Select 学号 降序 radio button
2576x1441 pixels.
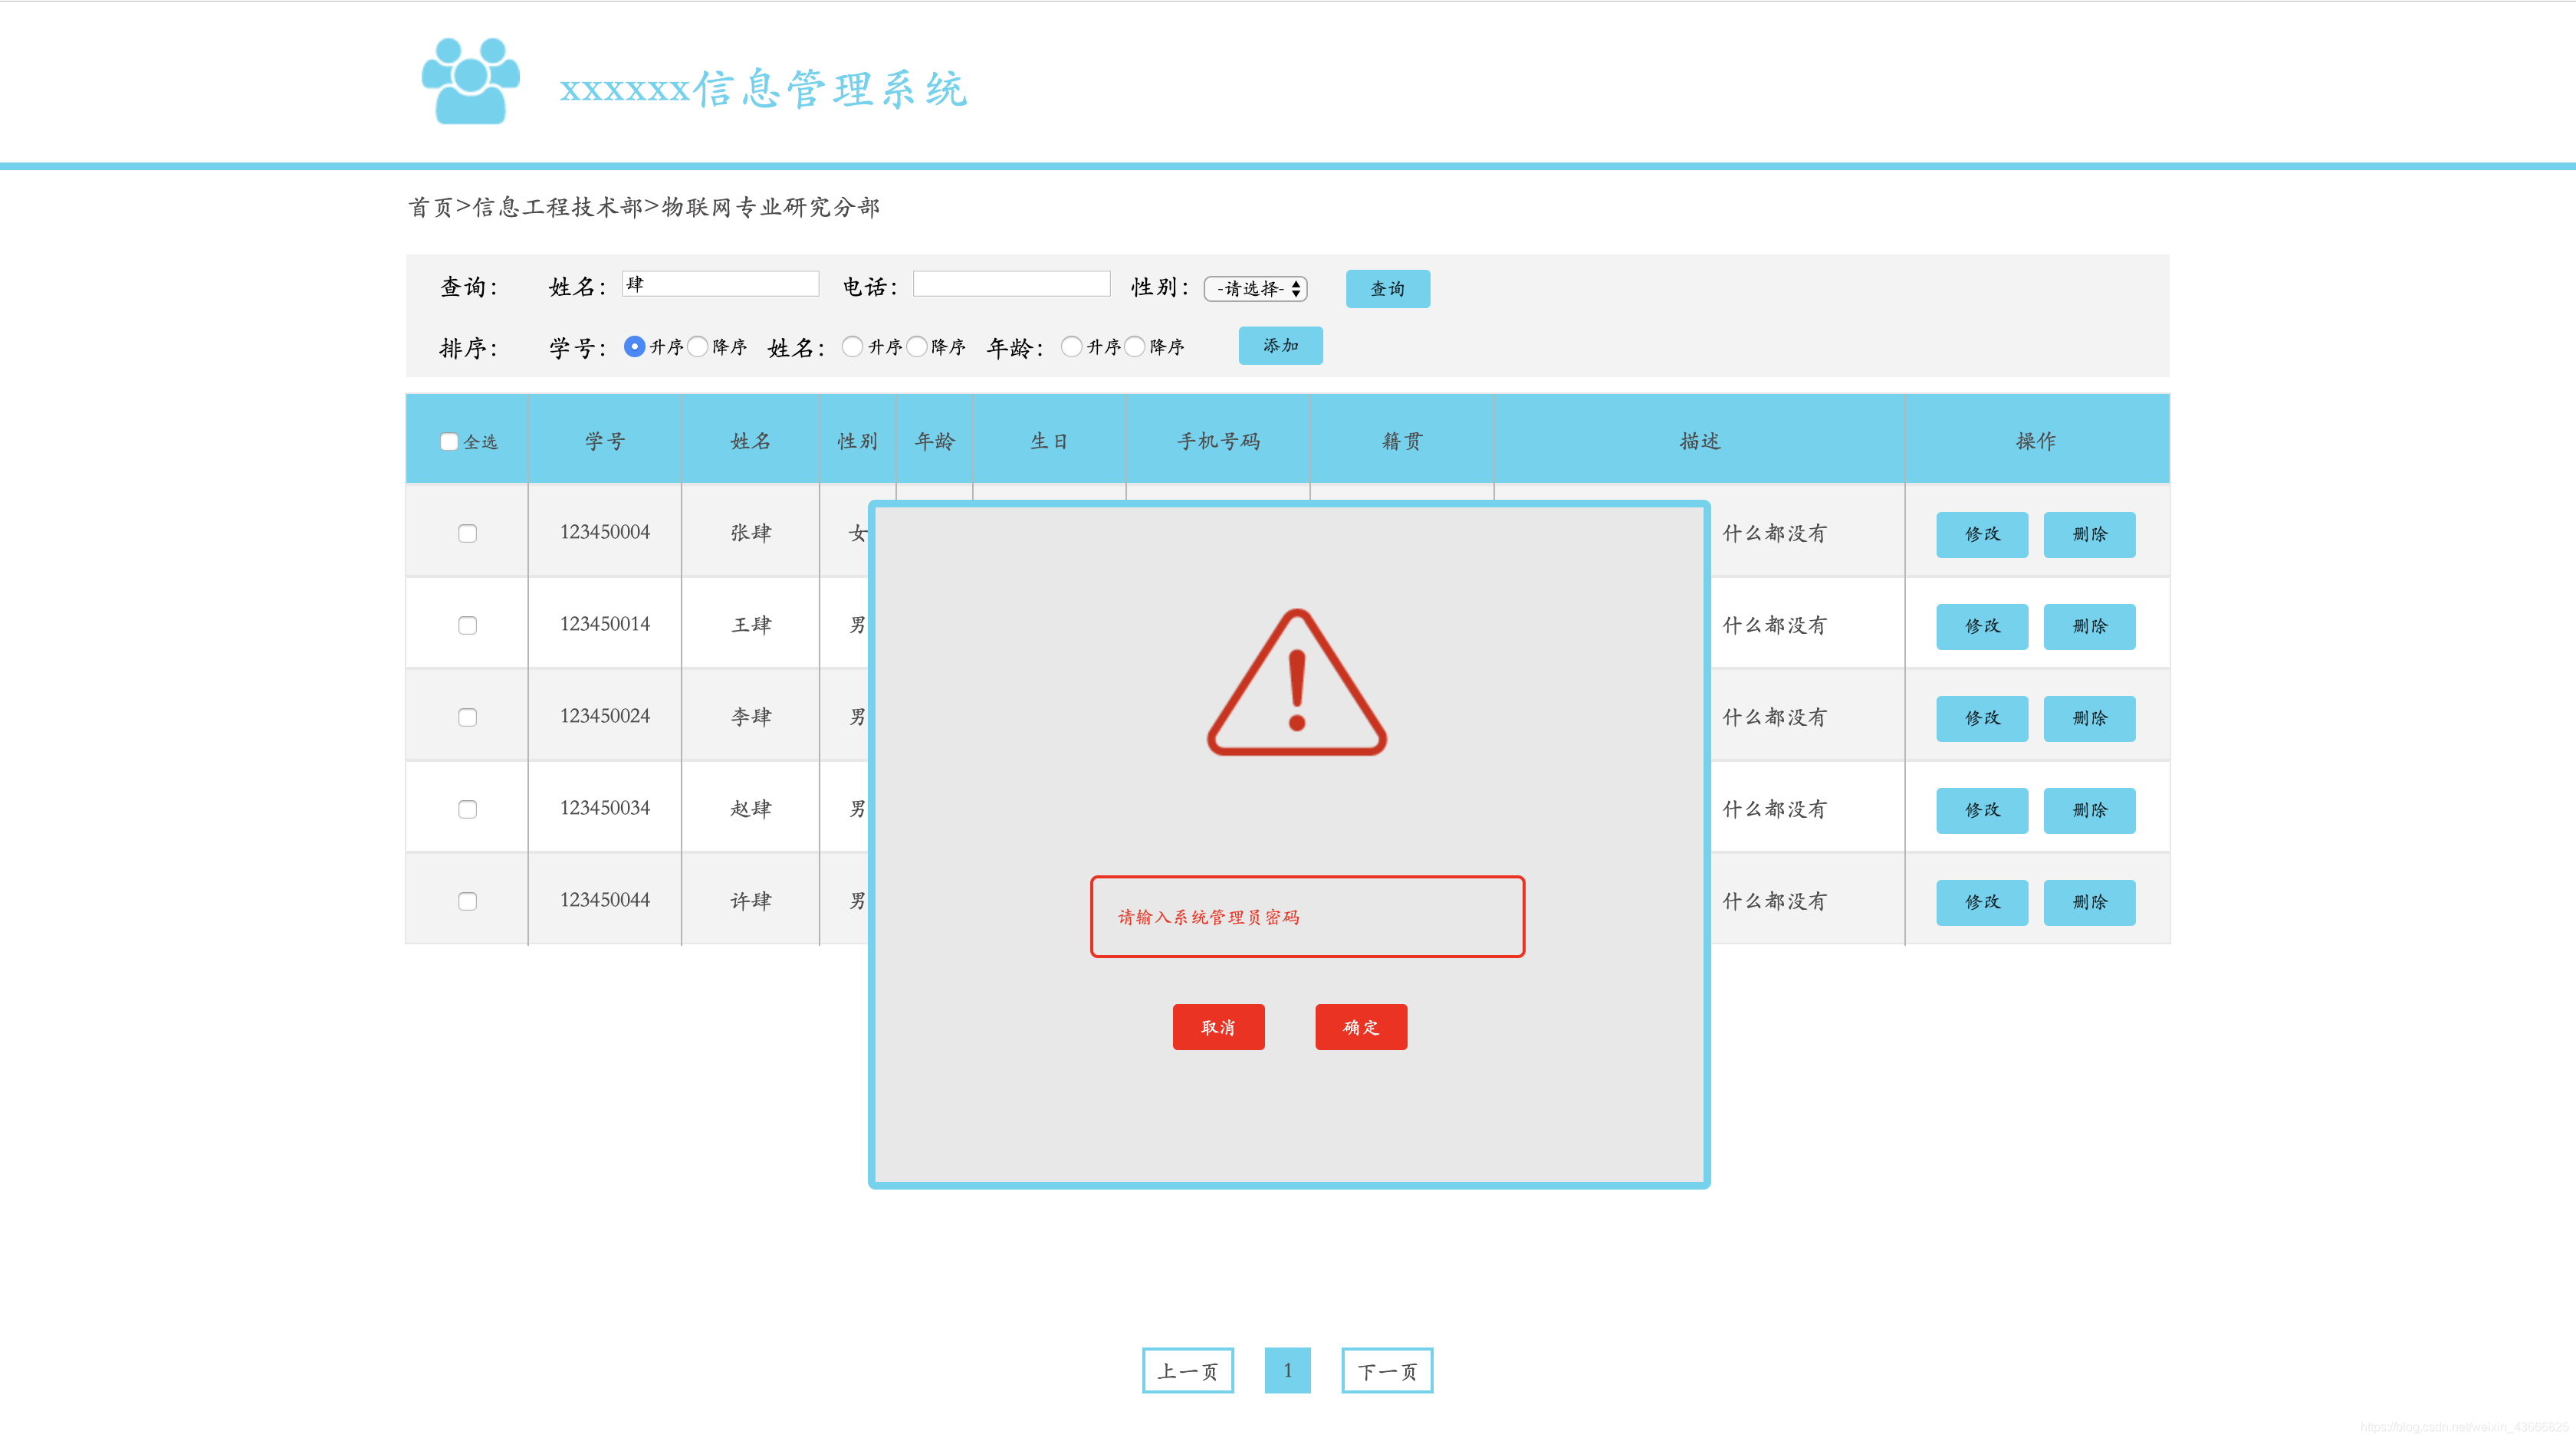pyautogui.click(x=698, y=346)
